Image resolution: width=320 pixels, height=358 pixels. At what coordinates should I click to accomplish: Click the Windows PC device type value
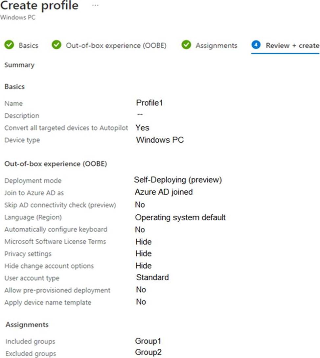[x=160, y=140]
